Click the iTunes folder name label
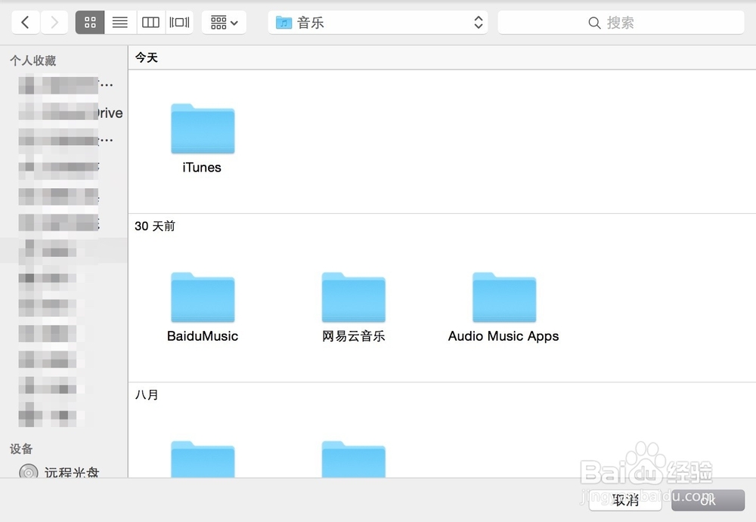Viewport: 756px width, 522px height. (x=202, y=167)
